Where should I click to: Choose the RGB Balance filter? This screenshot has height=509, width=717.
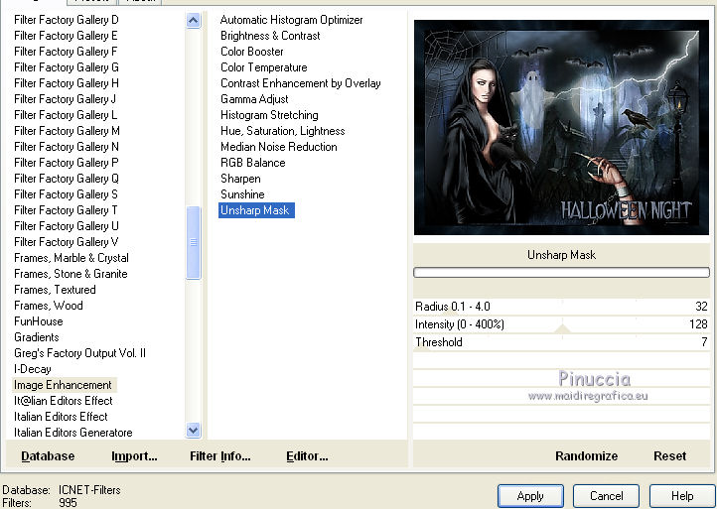[x=253, y=163]
